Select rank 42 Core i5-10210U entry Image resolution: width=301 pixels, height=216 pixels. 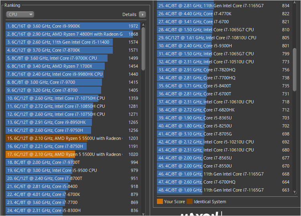[224, 142]
